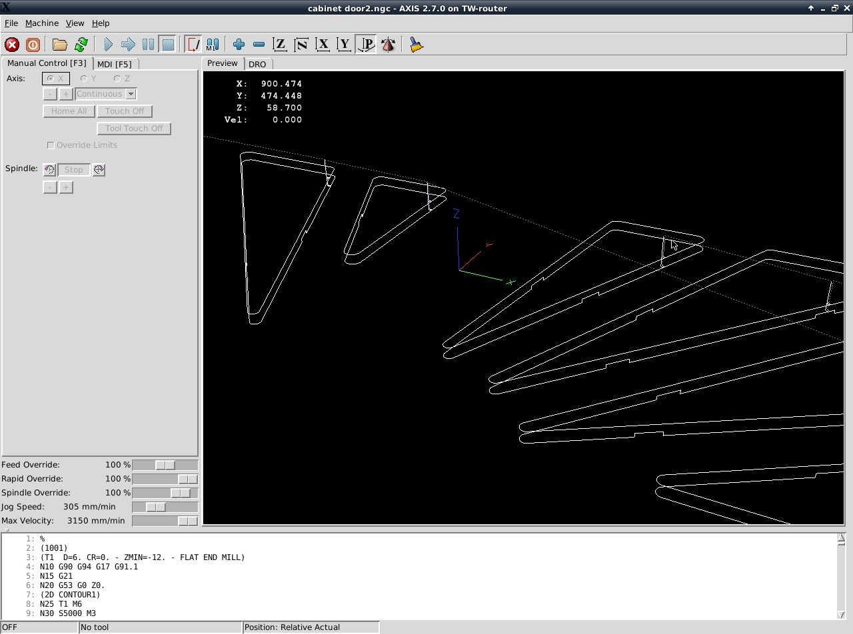853x634 pixels.
Task: Switch to MDI [F5] tab
Action: (115, 64)
